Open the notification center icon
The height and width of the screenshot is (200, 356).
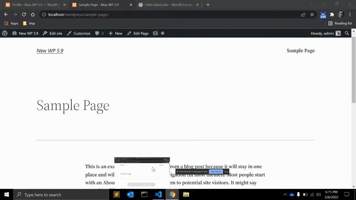347,194
